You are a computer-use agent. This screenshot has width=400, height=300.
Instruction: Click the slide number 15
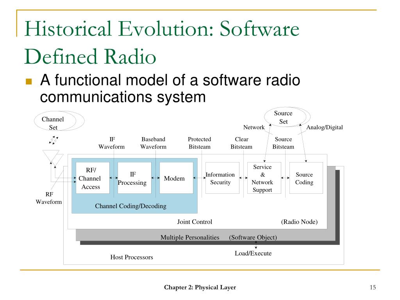373,287
